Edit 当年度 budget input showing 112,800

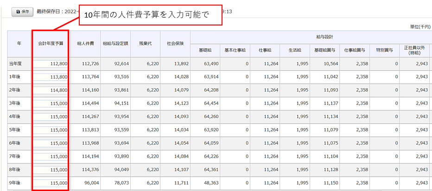(x=51, y=63)
